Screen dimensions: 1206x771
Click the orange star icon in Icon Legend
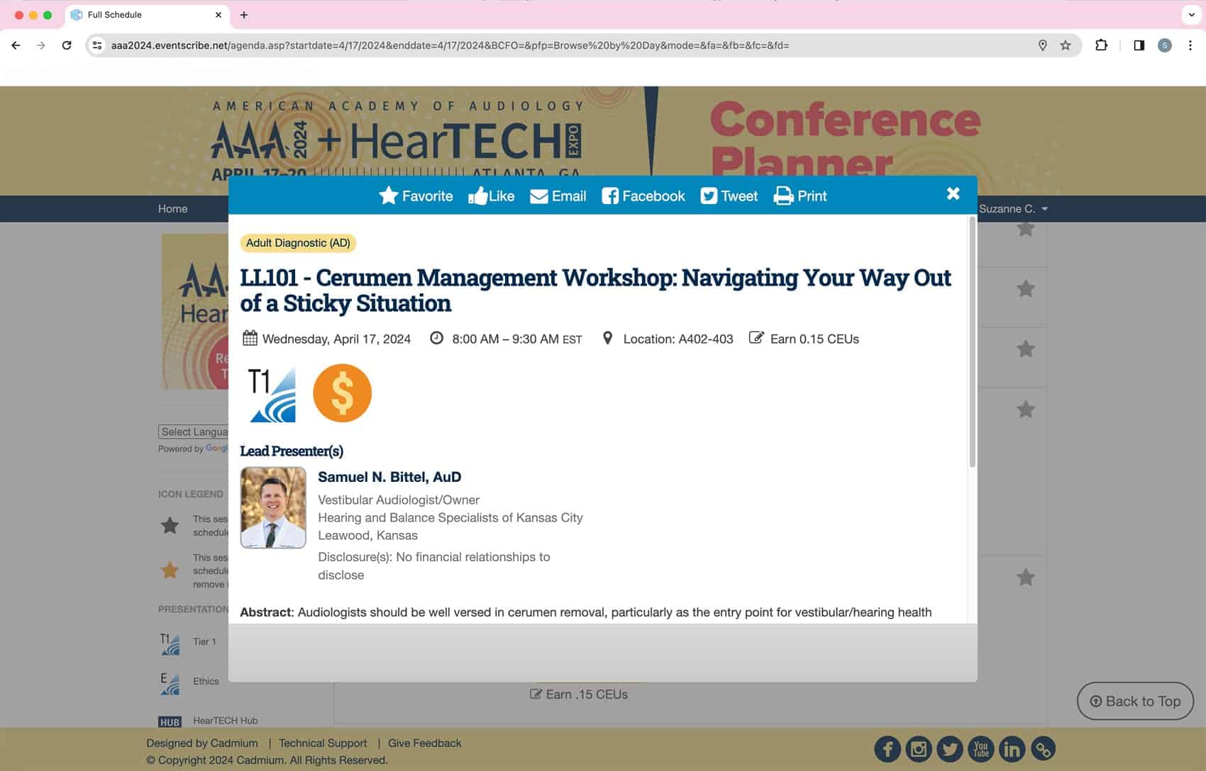point(170,570)
